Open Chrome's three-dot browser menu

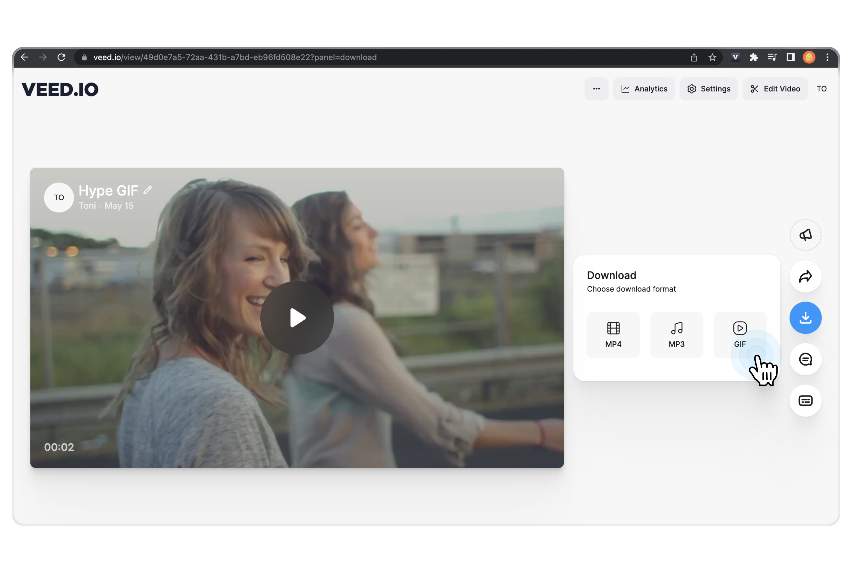(x=827, y=57)
